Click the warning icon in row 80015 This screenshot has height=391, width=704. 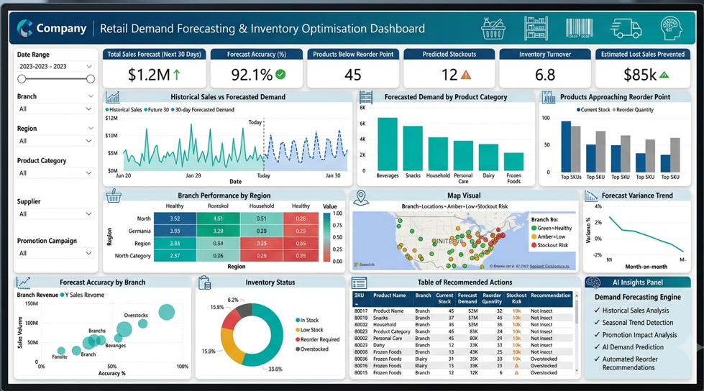coord(516,372)
